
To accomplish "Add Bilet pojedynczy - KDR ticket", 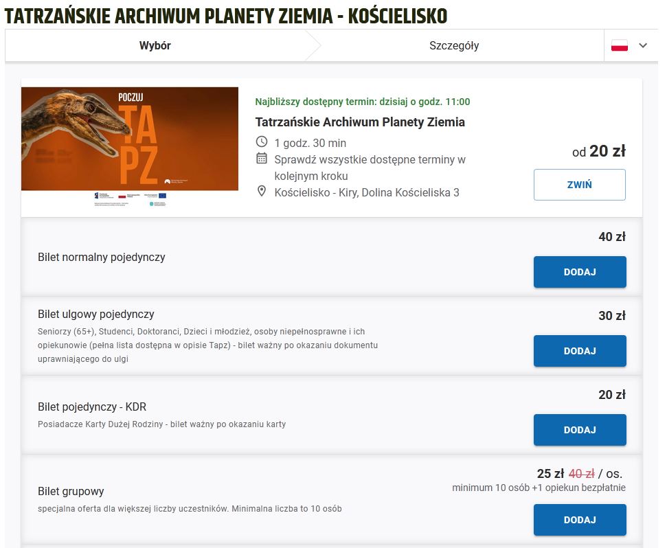I will (x=579, y=430).
